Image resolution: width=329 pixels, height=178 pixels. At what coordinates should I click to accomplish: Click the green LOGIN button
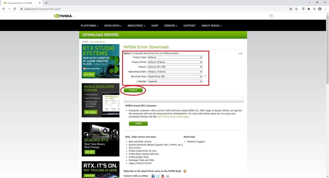point(138,124)
